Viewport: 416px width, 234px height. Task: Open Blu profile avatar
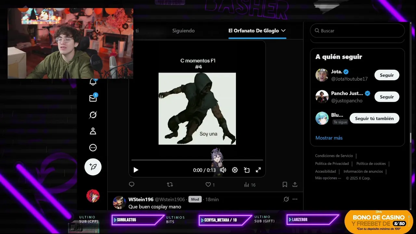pyautogui.click(x=322, y=118)
